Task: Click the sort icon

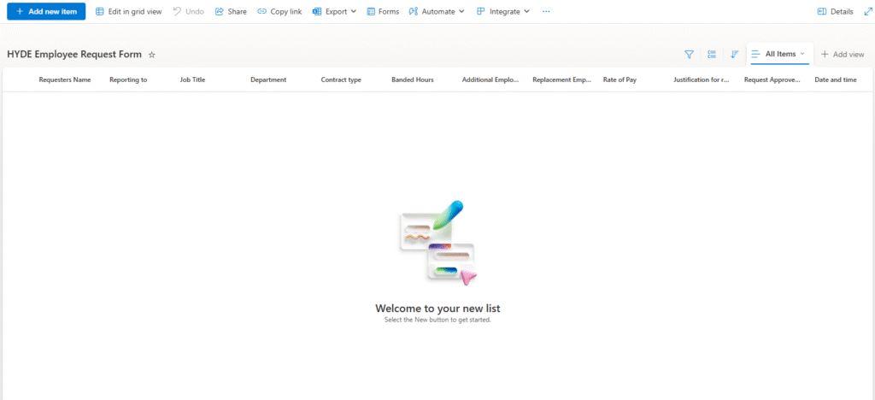Action: [734, 55]
